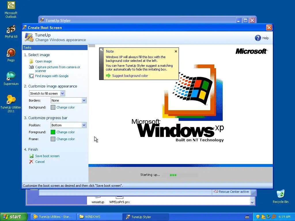Click the Rescue Center active status text

(234, 192)
